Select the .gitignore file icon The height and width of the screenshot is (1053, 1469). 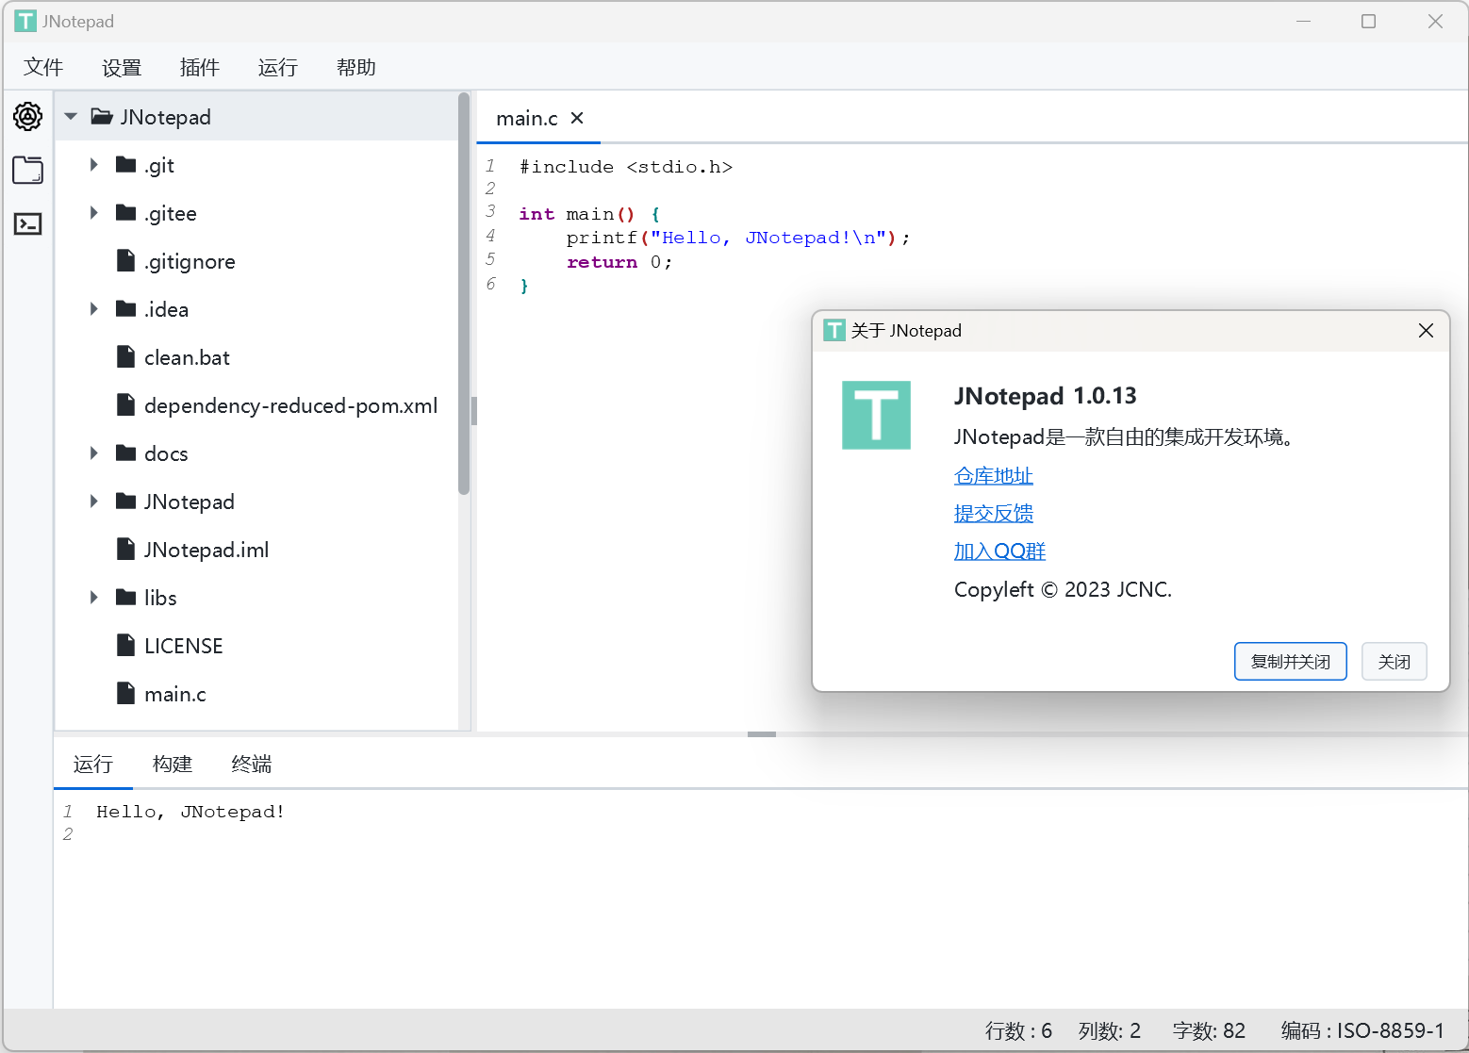(x=125, y=261)
